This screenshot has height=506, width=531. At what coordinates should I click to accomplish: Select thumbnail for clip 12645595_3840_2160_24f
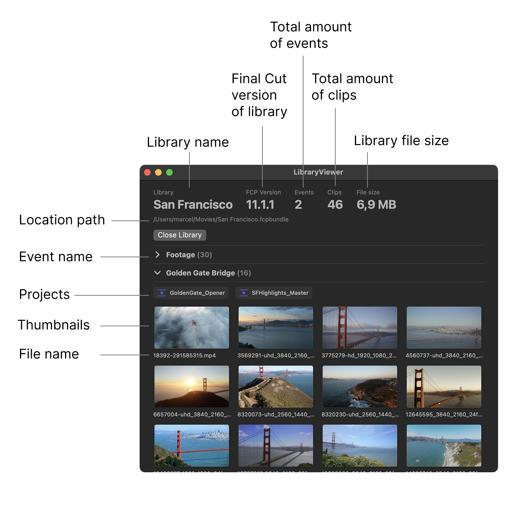click(x=444, y=386)
